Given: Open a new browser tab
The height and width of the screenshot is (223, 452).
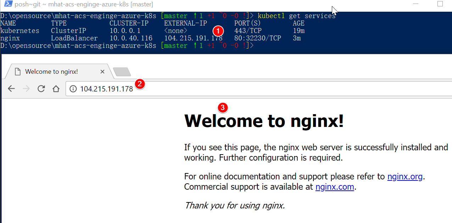Looking at the screenshot, I should click(x=122, y=72).
